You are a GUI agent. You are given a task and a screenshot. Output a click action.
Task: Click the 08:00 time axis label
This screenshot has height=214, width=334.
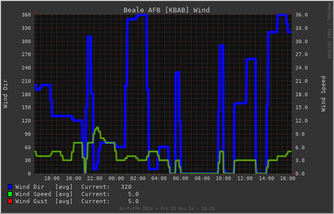pos(202,178)
